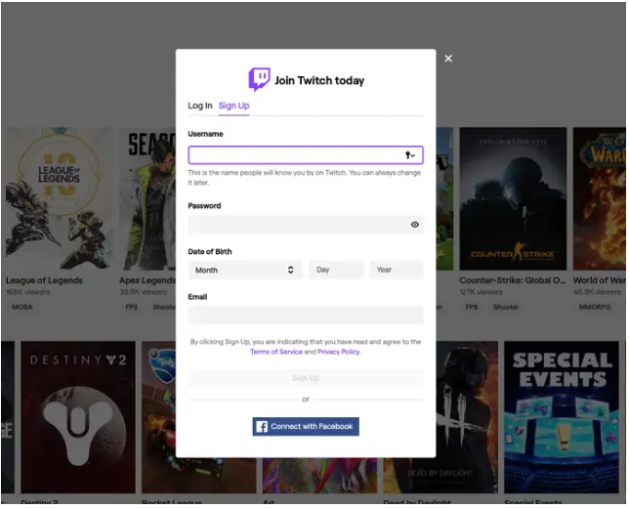Focus the Username input field
Image resolution: width=629 pixels, height=508 pixels.
click(306, 155)
